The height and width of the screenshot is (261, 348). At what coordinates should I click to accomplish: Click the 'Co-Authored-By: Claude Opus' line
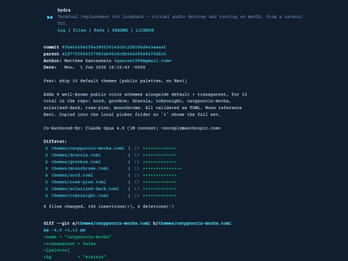click(x=132, y=128)
